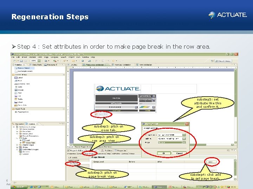Select the Cross Tab palette item
This screenshot has height=189, width=253.
(x=20, y=105)
